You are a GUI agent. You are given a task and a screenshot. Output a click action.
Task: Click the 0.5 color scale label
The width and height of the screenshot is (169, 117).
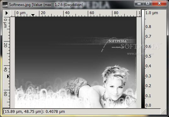coord(148,56)
